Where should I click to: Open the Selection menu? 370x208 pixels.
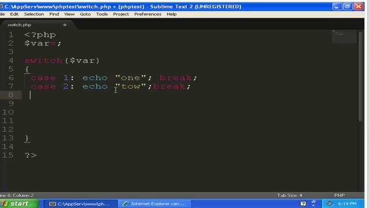34,14
